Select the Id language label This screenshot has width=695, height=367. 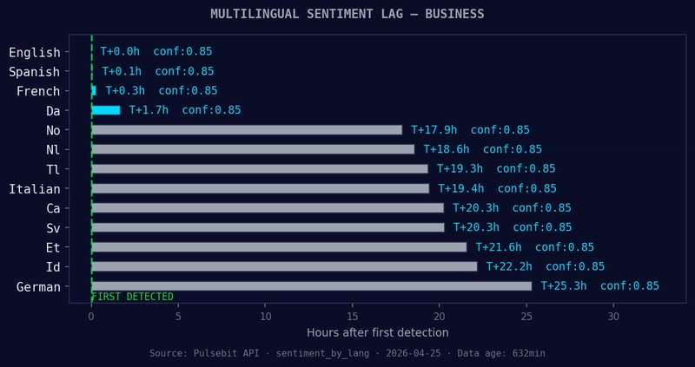coord(53,267)
